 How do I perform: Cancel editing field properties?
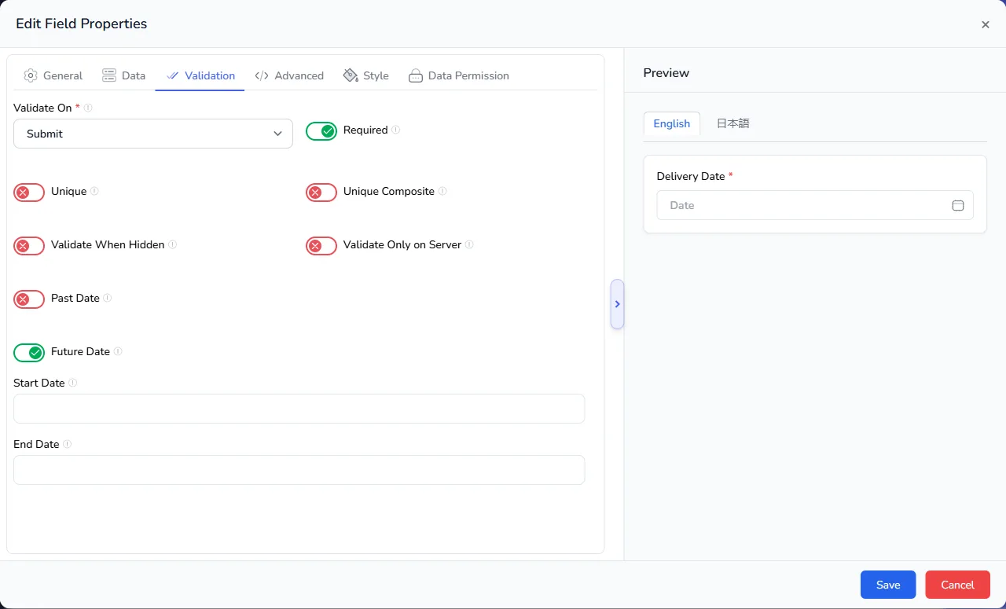click(957, 585)
